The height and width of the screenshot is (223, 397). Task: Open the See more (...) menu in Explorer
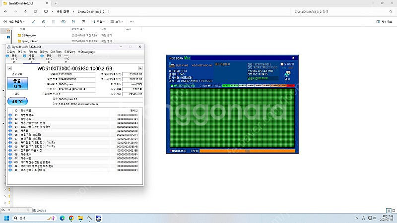click(132, 22)
